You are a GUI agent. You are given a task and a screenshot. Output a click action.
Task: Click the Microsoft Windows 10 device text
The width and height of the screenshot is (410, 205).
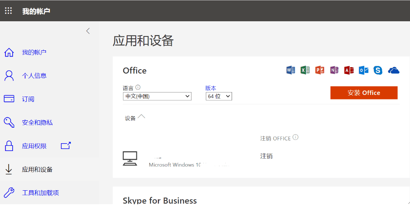(175, 165)
